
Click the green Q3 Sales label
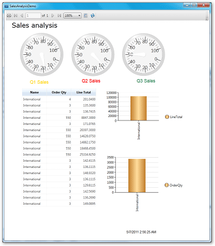[x=146, y=81]
